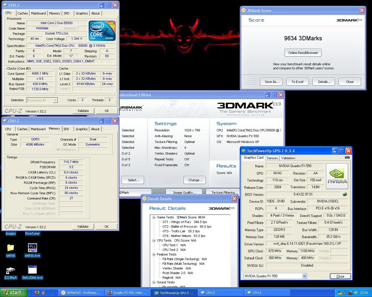The height and width of the screenshot is (297, 372).
Task: Collapse the Feature Tests tree node
Action: point(154,254)
